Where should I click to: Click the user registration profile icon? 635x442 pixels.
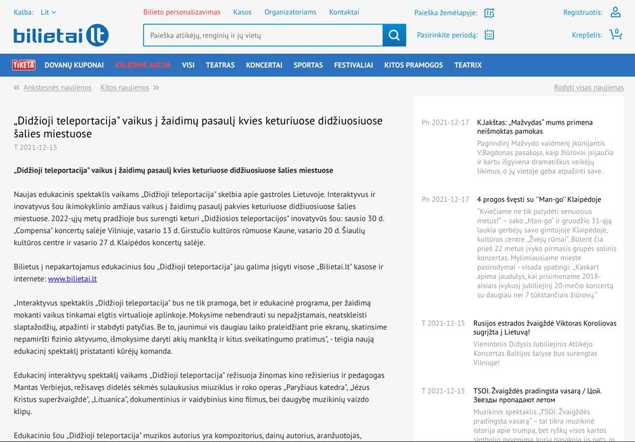click(x=615, y=12)
